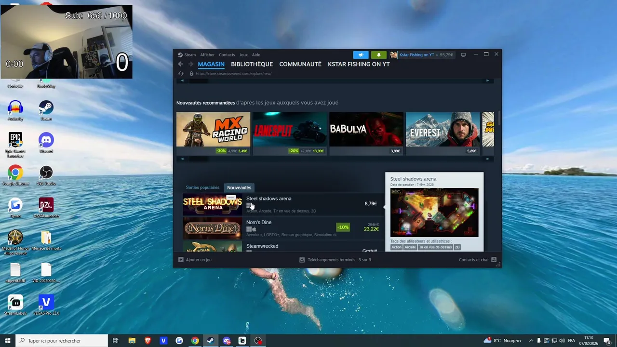Viewport: 617px width, 347px height.
Task: Click the MAGASIN section
Action: (211, 64)
